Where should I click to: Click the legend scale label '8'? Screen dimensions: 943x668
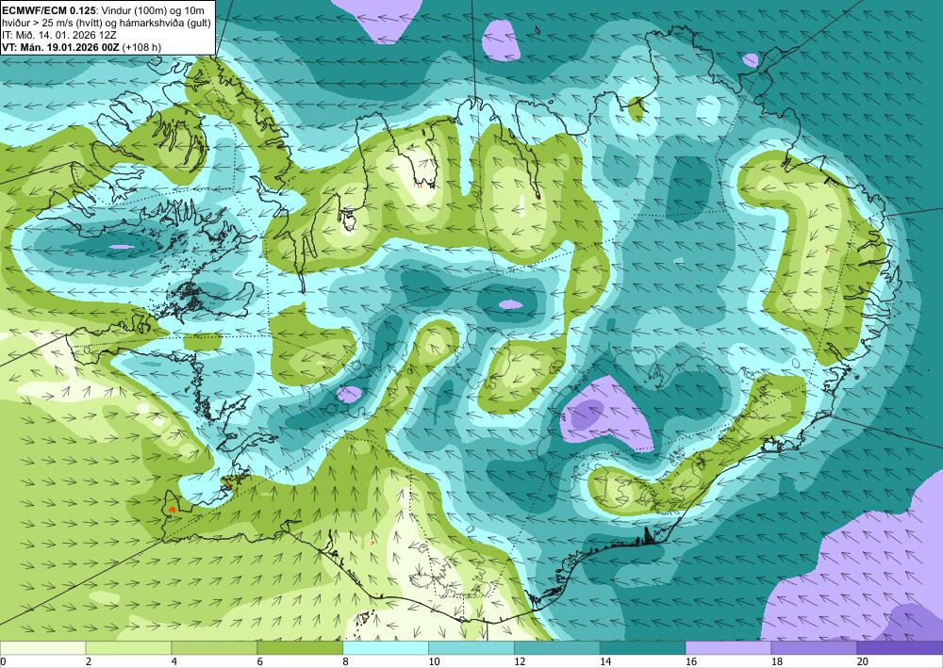[x=346, y=661]
